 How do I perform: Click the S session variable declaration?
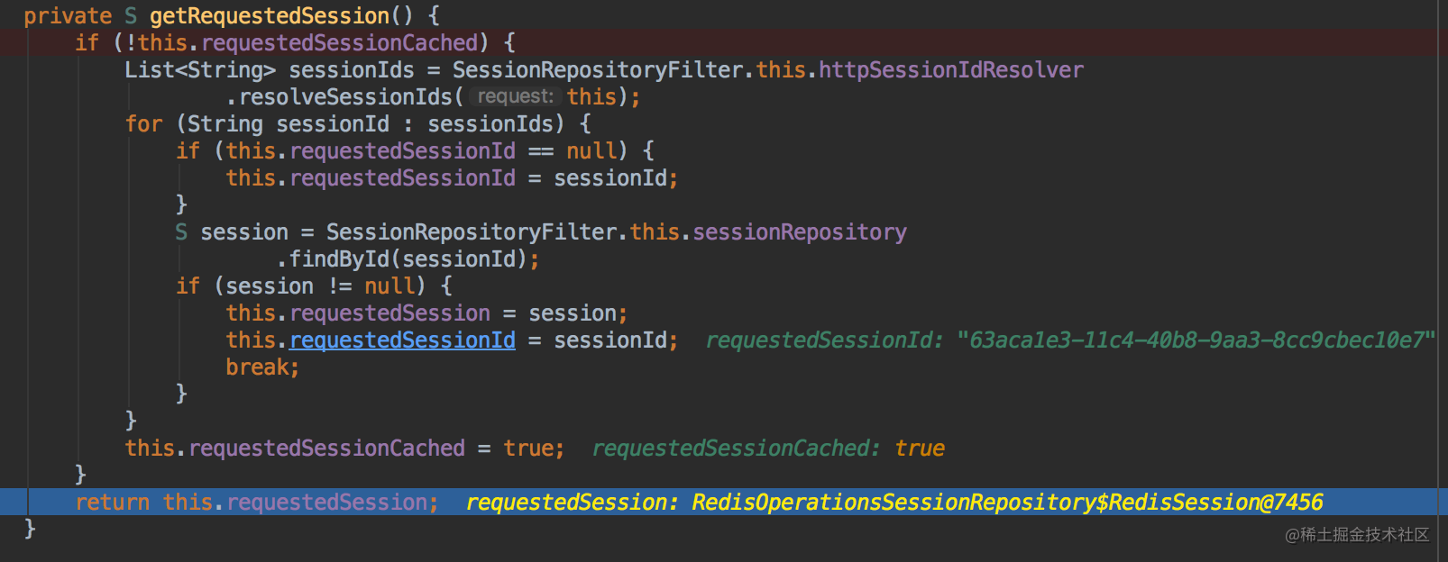click(x=232, y=232)
